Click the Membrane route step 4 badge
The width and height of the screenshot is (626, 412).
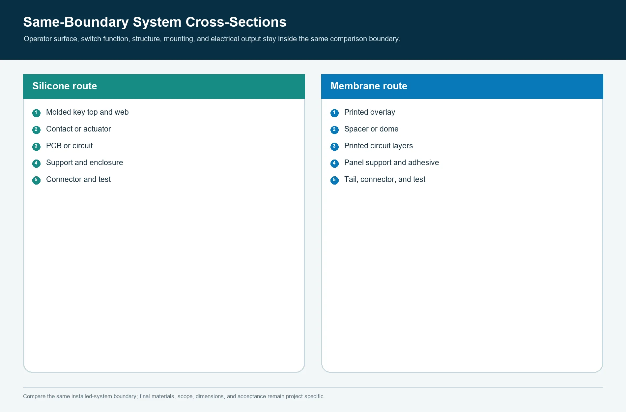(334, 163)
